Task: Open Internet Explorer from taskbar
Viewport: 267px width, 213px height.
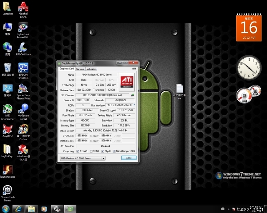Action: pyautogui.click(x=18, y=209)
